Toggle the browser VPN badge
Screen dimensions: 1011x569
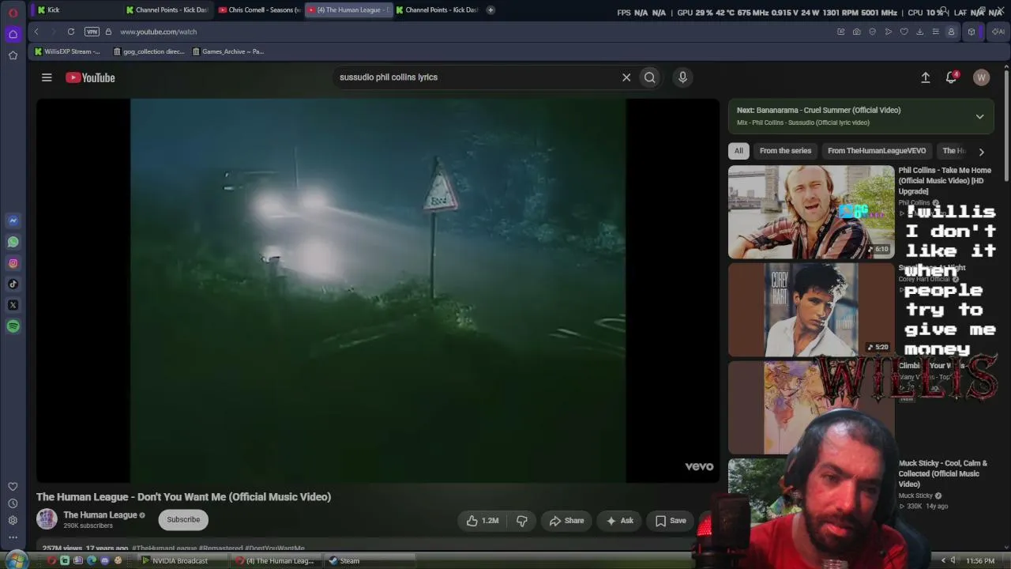click(92, 32)
